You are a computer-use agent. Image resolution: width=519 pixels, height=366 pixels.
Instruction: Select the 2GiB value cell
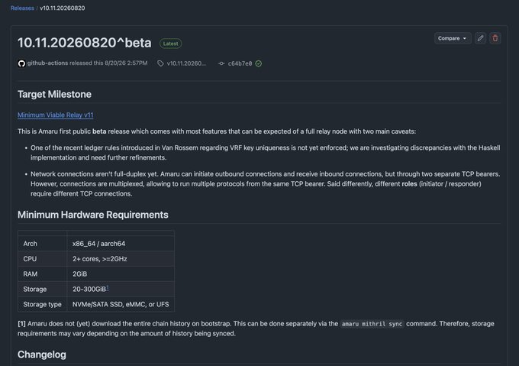click(121, 274)
